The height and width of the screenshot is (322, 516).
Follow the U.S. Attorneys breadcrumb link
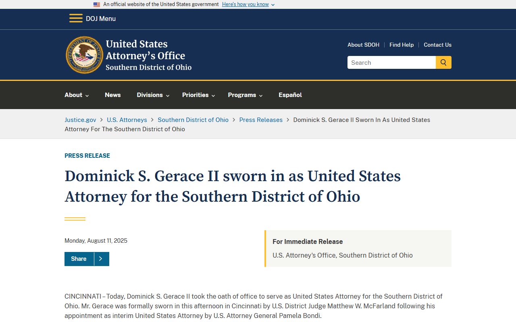[x=127, y=120]
